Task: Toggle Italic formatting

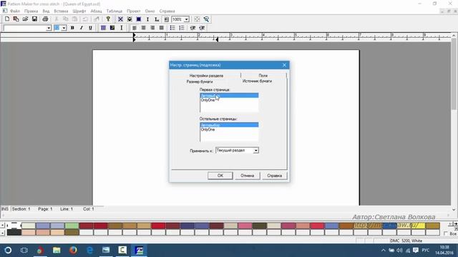Action: 81,28
